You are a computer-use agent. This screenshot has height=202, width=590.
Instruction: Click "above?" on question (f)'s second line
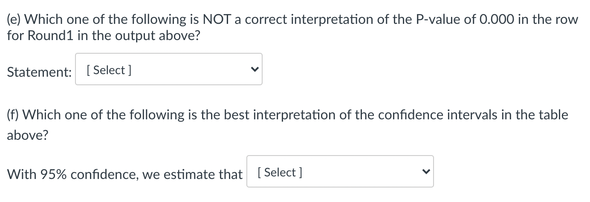(x=28, y=136)
